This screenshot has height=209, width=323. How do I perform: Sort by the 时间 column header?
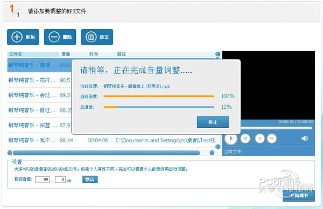(101, 54)
